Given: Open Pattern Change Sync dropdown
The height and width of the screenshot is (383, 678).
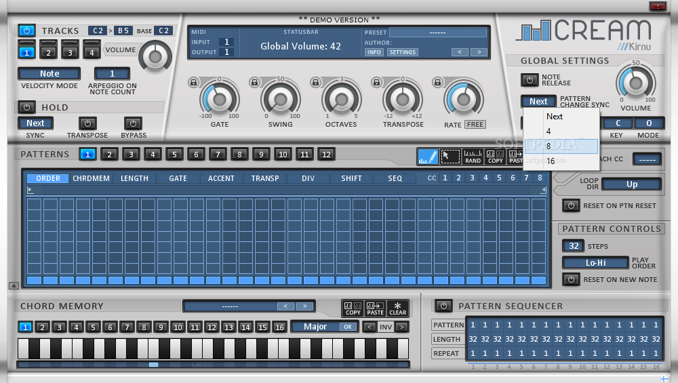Looking at the screenshot, I should point(538,101).
